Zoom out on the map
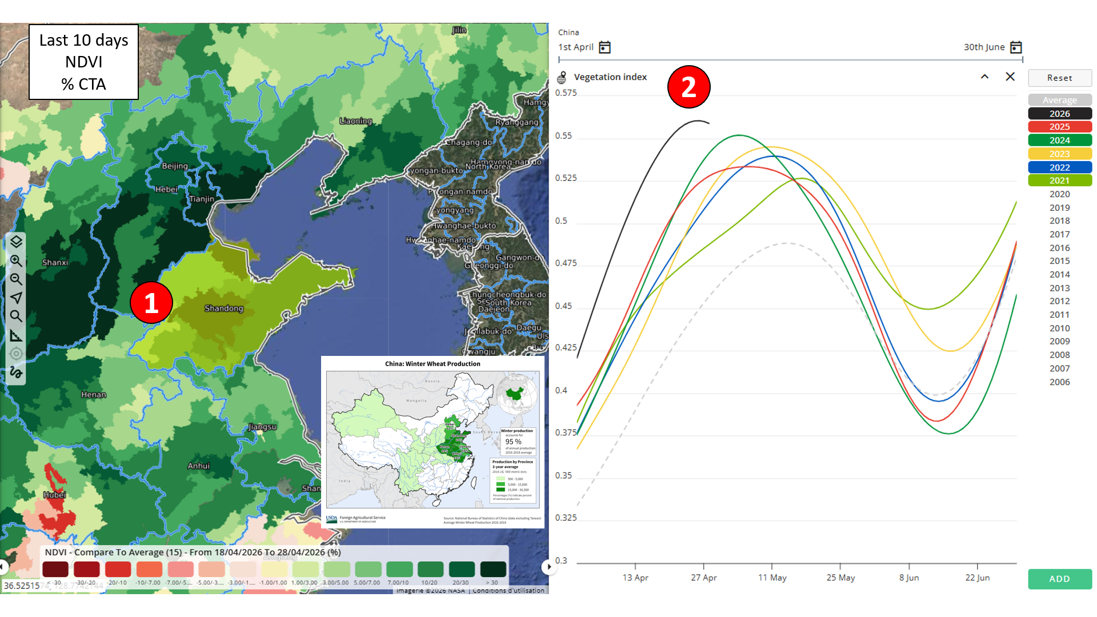This screenshot has width=1097, height=617. [x=16, y=279]
